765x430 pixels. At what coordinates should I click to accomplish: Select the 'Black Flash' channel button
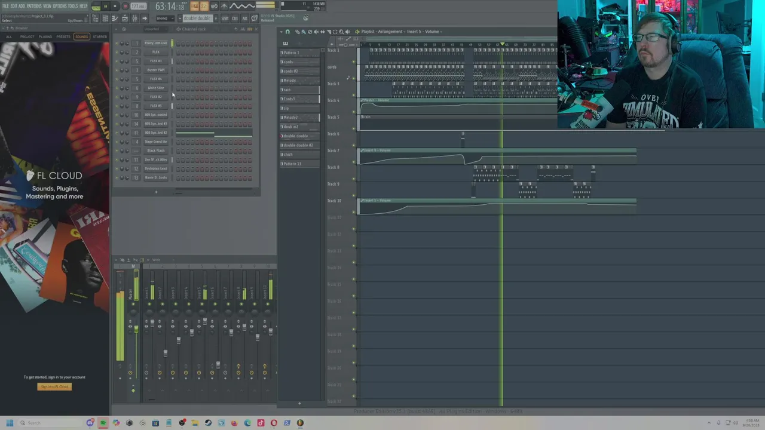click(156, 150)
